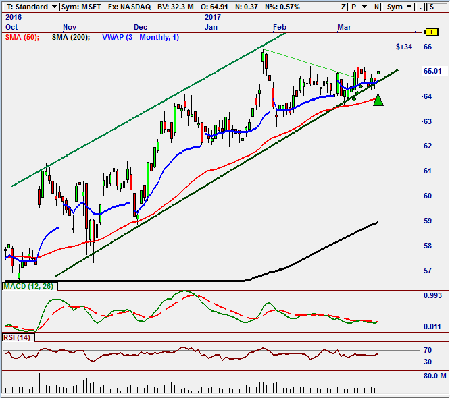Select the VWAP (3 - Monthly, 1) label

[141, 37]
